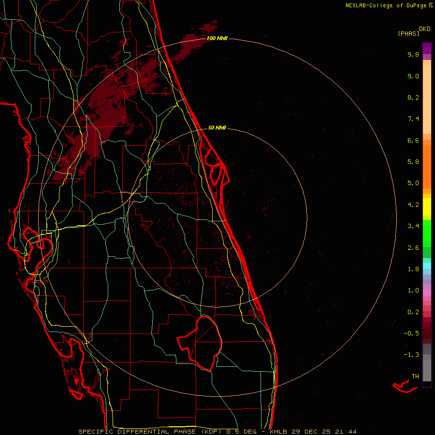435x435 pixels.
Task: Select the 5.8 legend scale value
Action: point(413,162)
